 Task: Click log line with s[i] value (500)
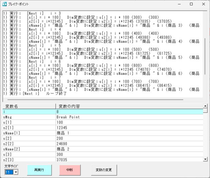click(81, 49)
